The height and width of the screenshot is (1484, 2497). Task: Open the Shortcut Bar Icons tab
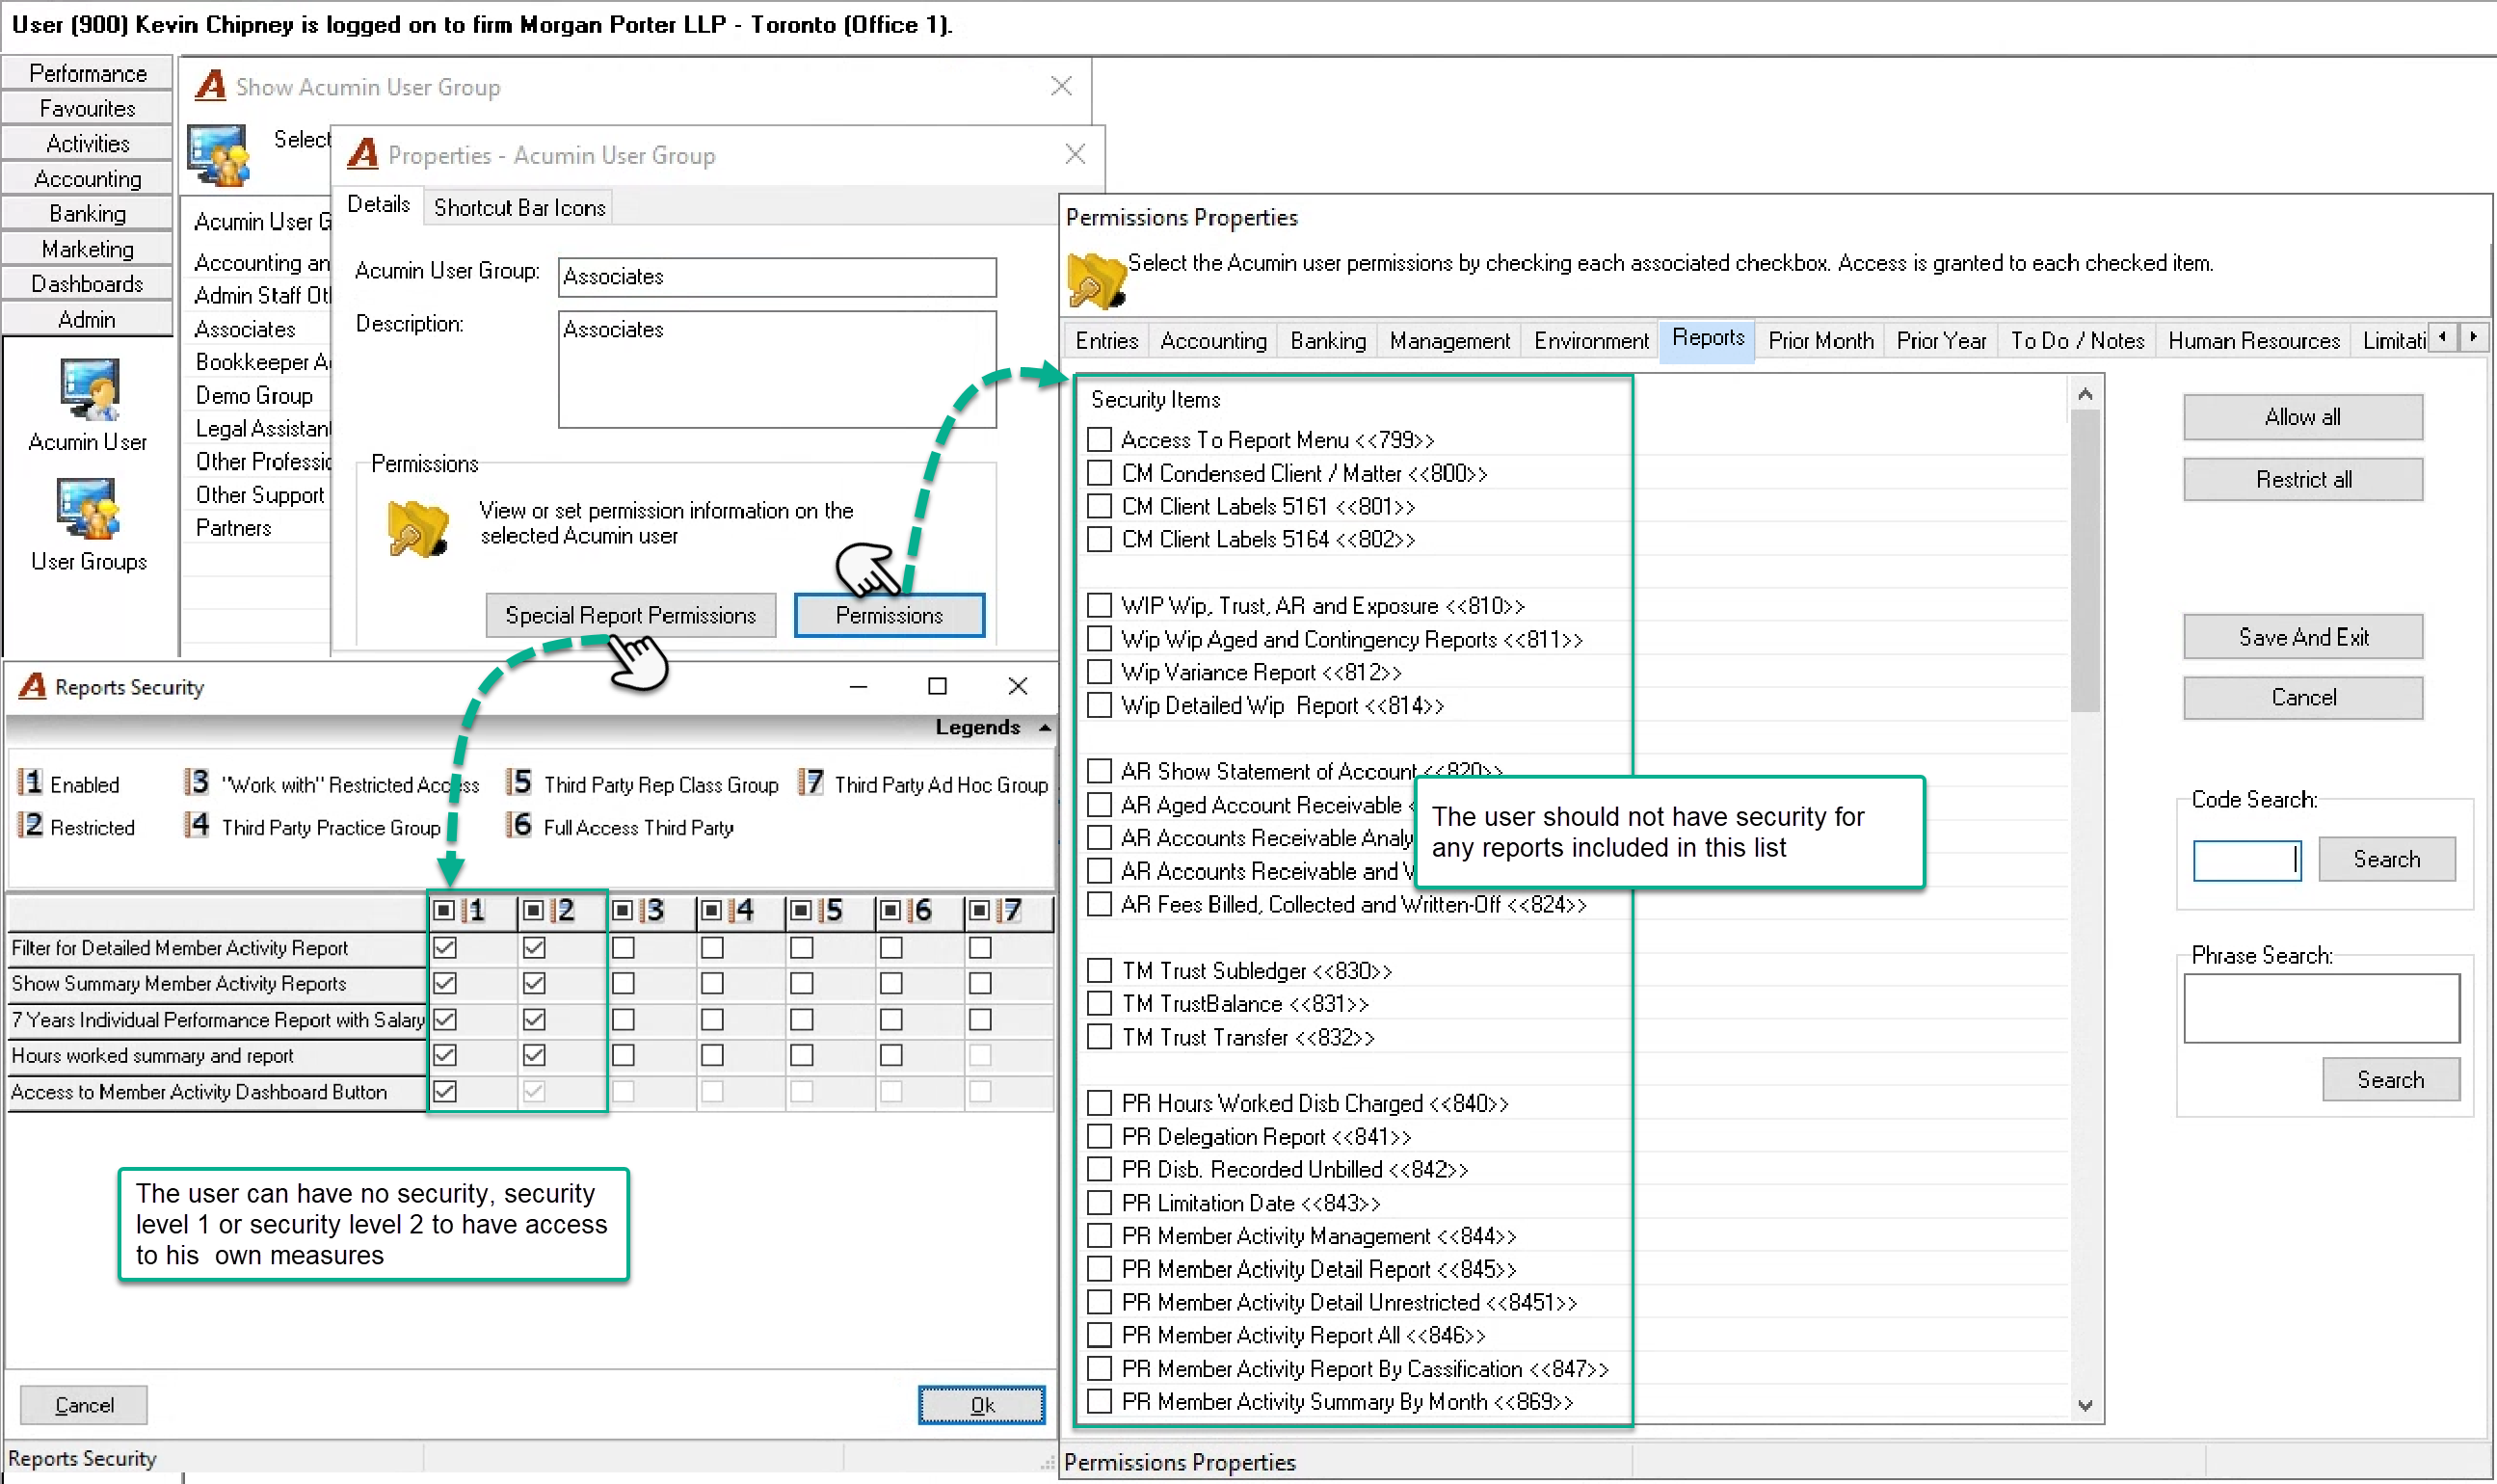pos(520,208)
